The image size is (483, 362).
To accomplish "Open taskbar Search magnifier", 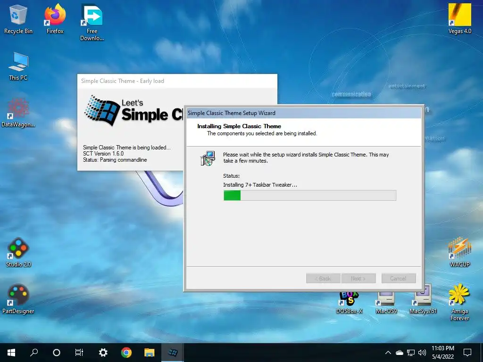I will [x=34, y=353].
